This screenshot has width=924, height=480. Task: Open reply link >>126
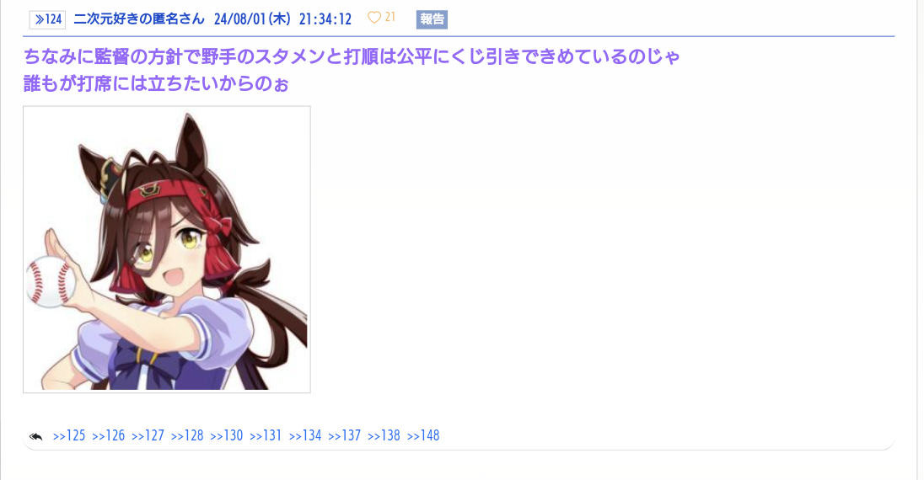109,436
